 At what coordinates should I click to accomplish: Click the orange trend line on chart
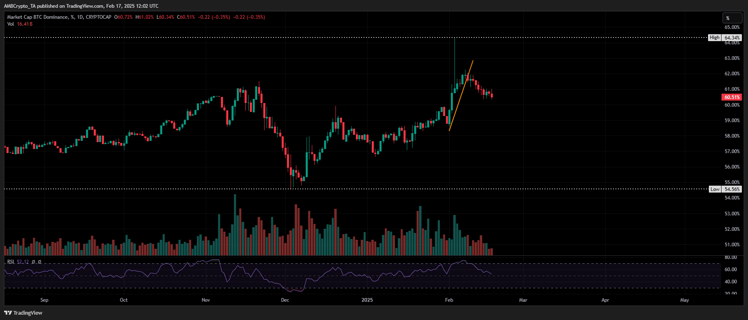click(461, 96)
